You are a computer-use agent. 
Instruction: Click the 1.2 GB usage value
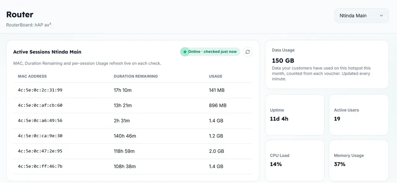click(216, 136)
